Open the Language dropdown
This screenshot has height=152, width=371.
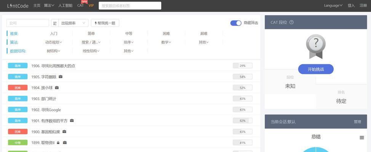(x=333, y=5)
